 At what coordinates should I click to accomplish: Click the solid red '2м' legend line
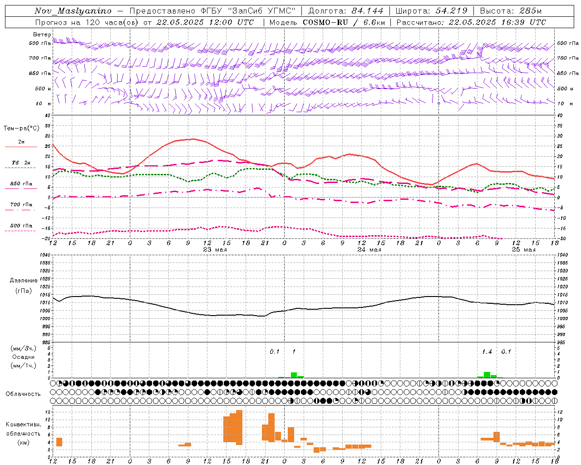(21, 147)
